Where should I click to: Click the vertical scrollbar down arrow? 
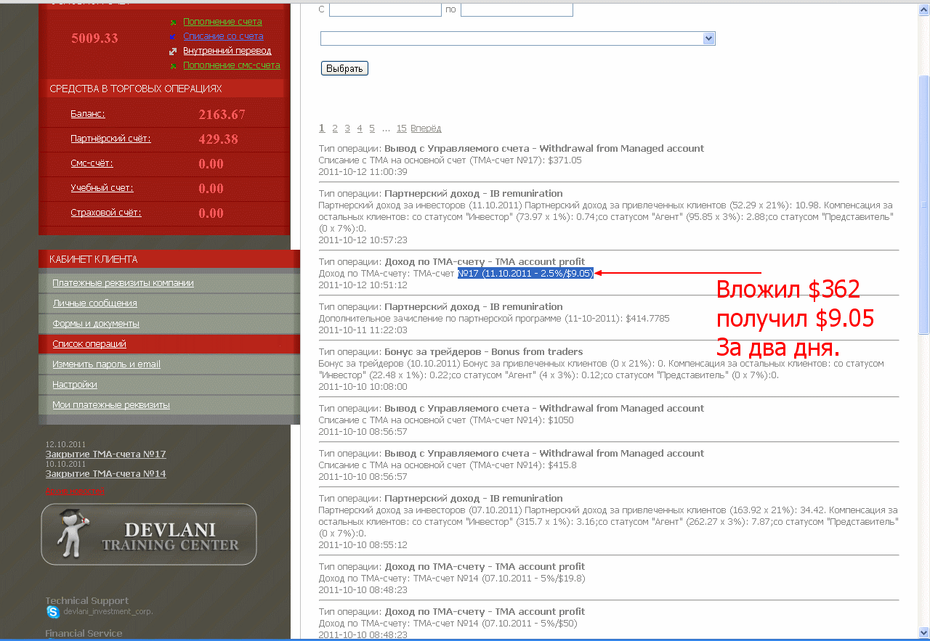[923, 633]
